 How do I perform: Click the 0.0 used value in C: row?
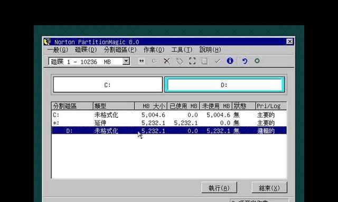pos(193,115)
